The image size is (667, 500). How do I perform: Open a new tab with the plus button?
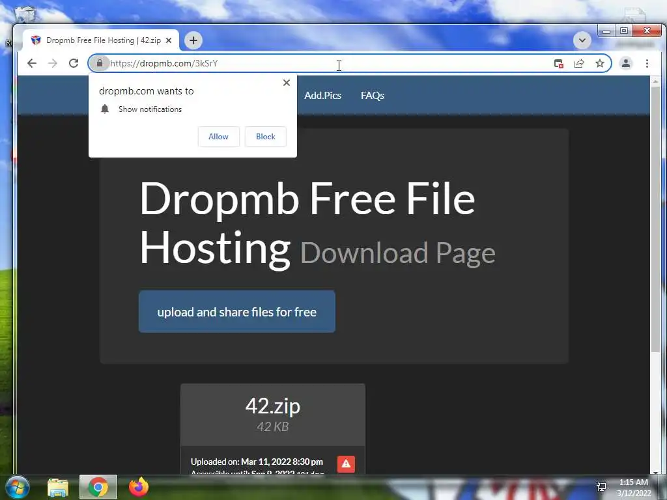click(x=193, y=40)
